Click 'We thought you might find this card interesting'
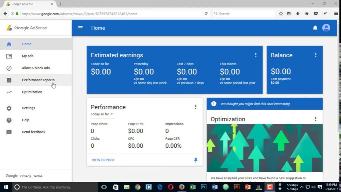This screenshot has height=192, width=341. coord(255,104)
